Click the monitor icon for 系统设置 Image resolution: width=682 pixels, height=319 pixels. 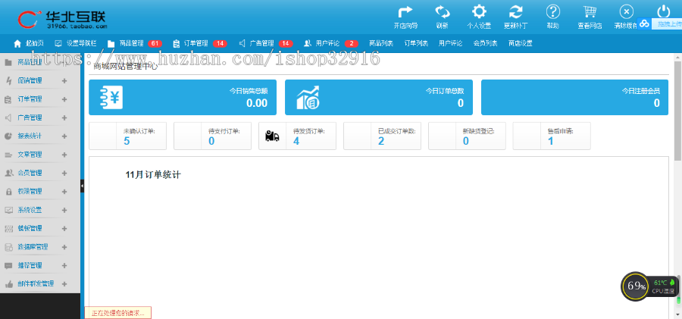coord(8,210)
